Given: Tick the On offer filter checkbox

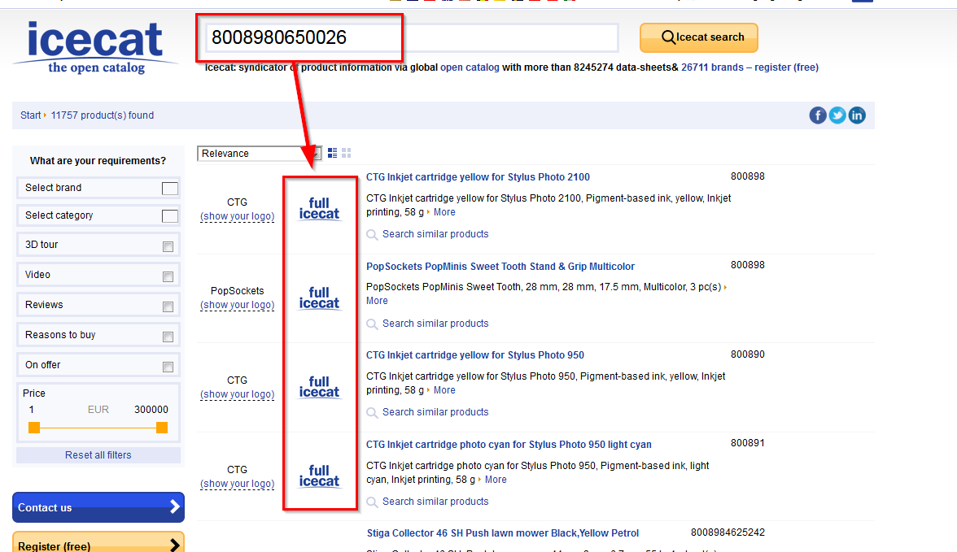Looking at the screenshot, I should coord(168,367).
